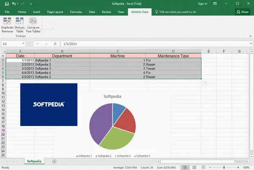Select column F header

point(224,51)
